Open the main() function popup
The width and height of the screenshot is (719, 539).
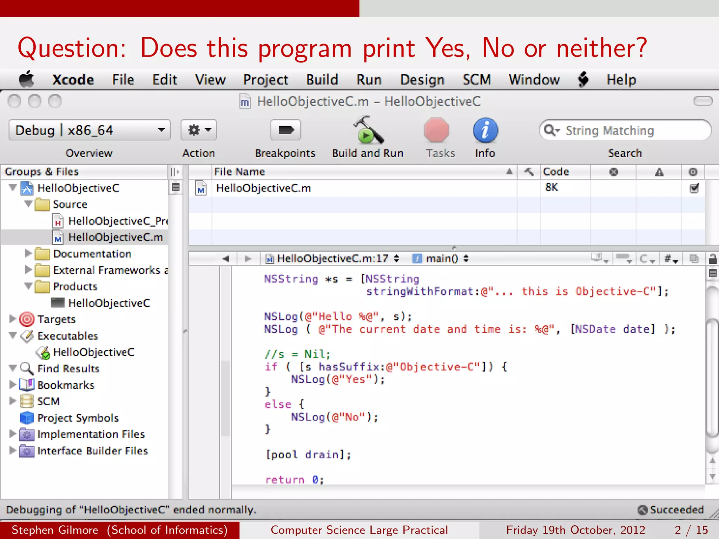coord(442,259)
